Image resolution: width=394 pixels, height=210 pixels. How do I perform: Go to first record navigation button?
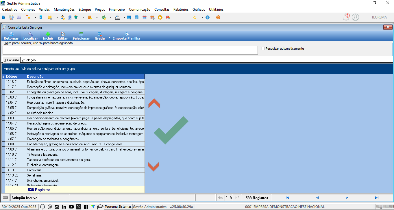(x=287, y=198)
